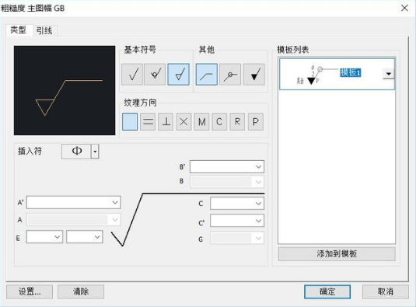
Task: Choose crossed texture direction symbol
Action: click(x=184, y=122)
